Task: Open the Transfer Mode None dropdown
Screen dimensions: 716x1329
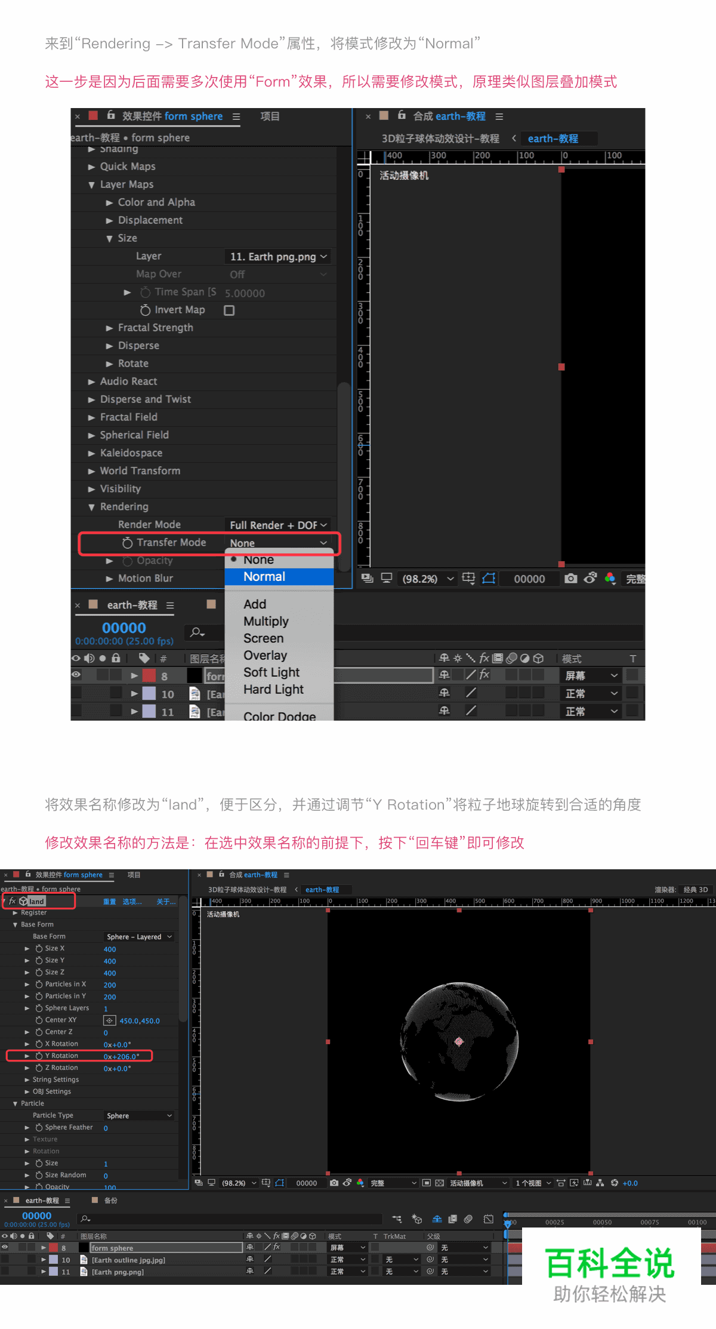Action: coord(279,543)
